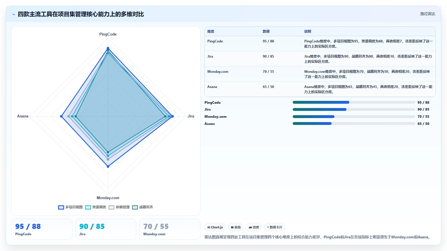
Task: Click the 65 / 50 table cell
Action: pos(268,87)
